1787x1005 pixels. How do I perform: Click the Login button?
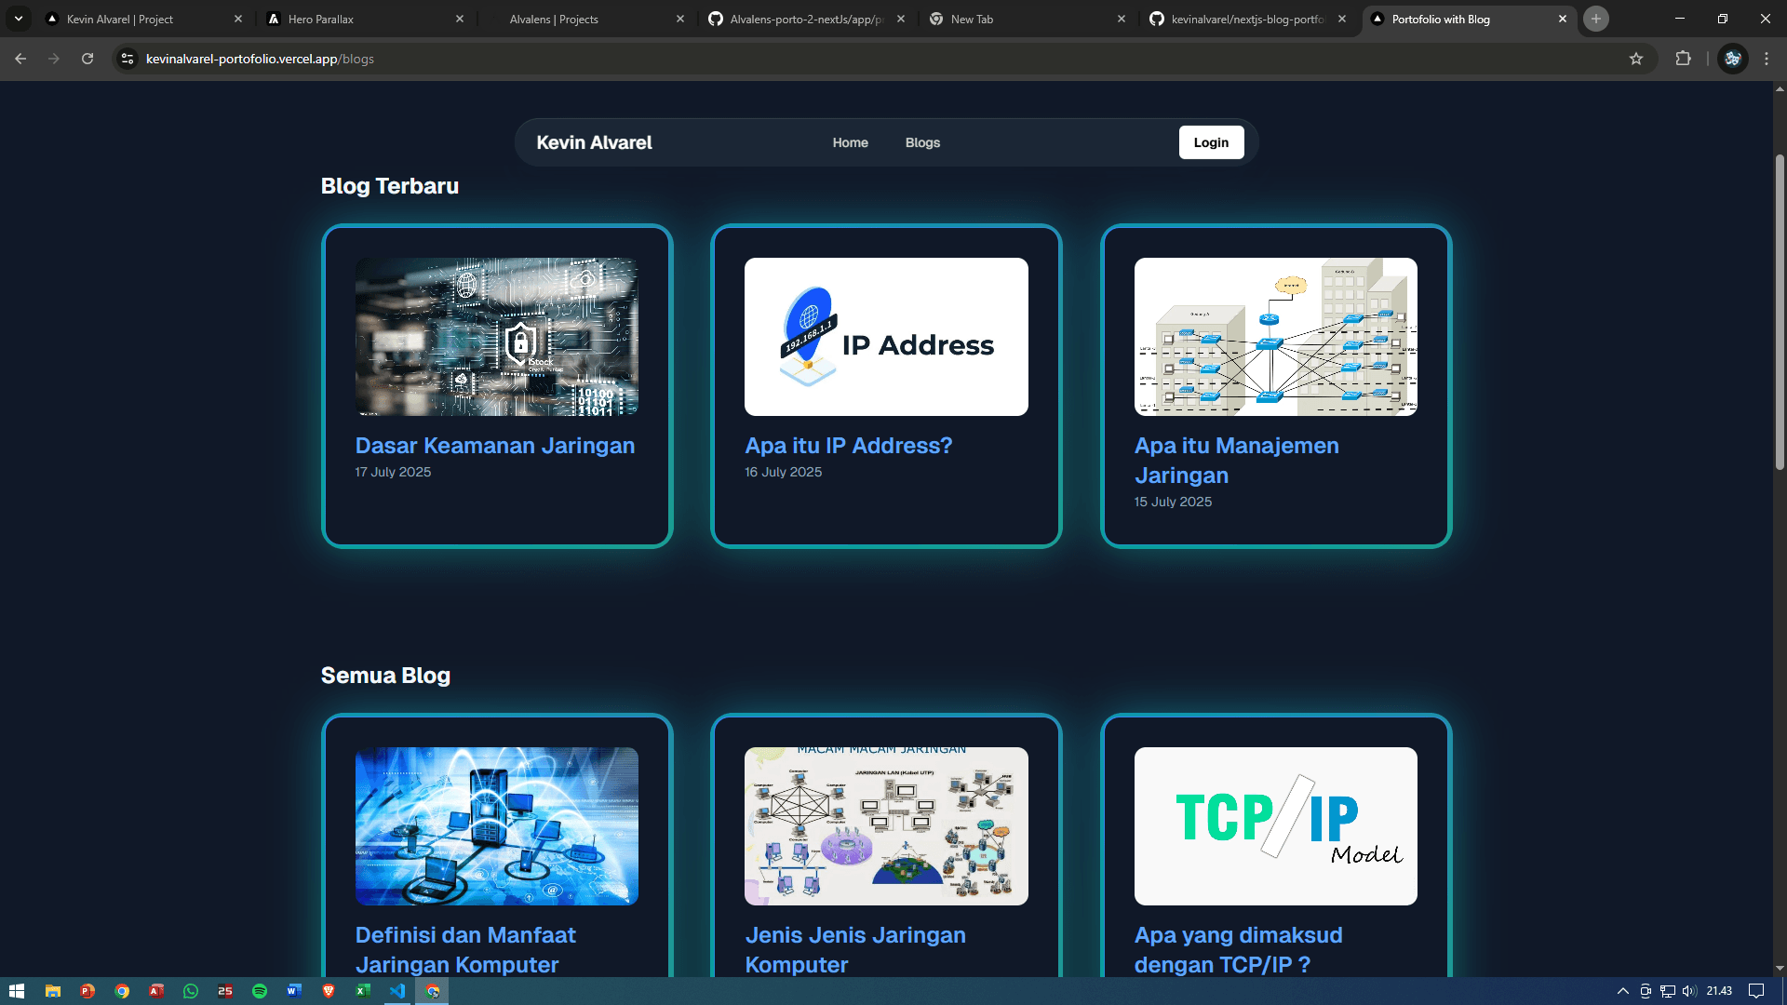(1211, 142)
